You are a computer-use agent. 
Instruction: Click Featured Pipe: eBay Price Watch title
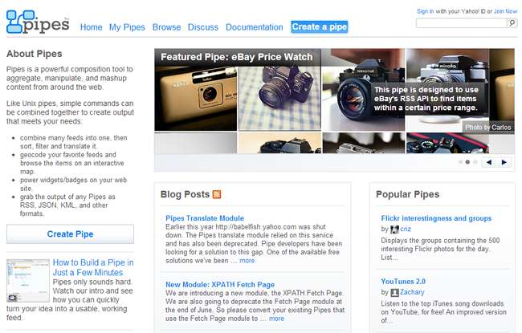click(x=237, y=57)
